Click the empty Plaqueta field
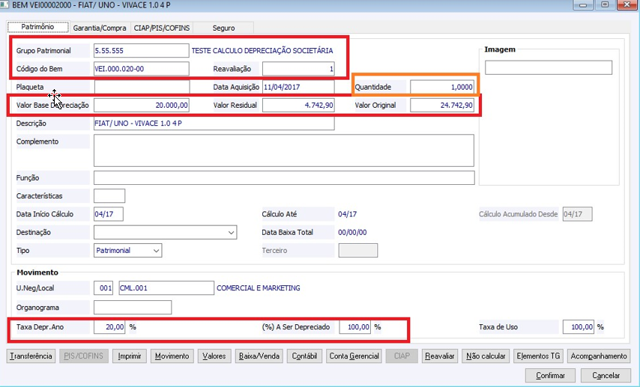Viewport: 640px width, 387px height. (x=142, y=87)
